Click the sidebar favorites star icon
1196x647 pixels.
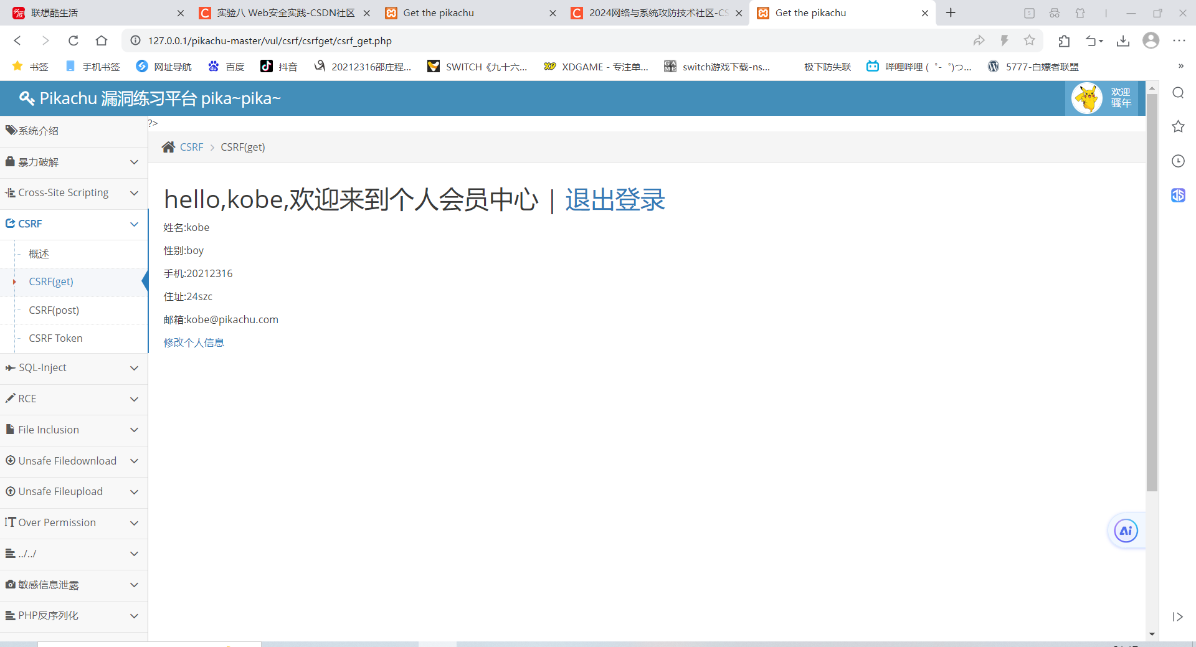click(x=1178, y=126)
